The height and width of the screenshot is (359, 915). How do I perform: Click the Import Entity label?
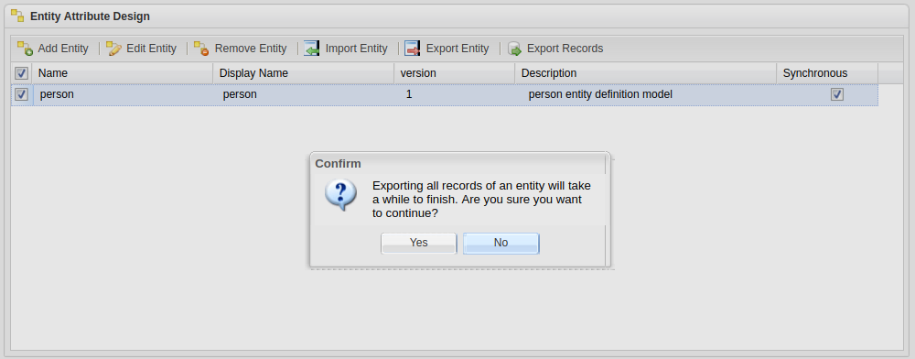coord(357,49)
